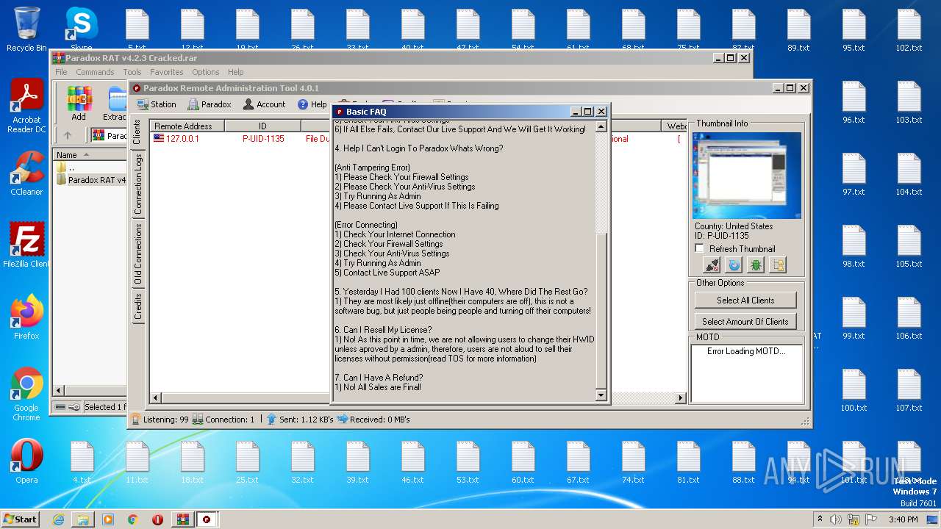
Task: Open the Station menu in Paradox toolbar
Action: click(x=157, y=104)
